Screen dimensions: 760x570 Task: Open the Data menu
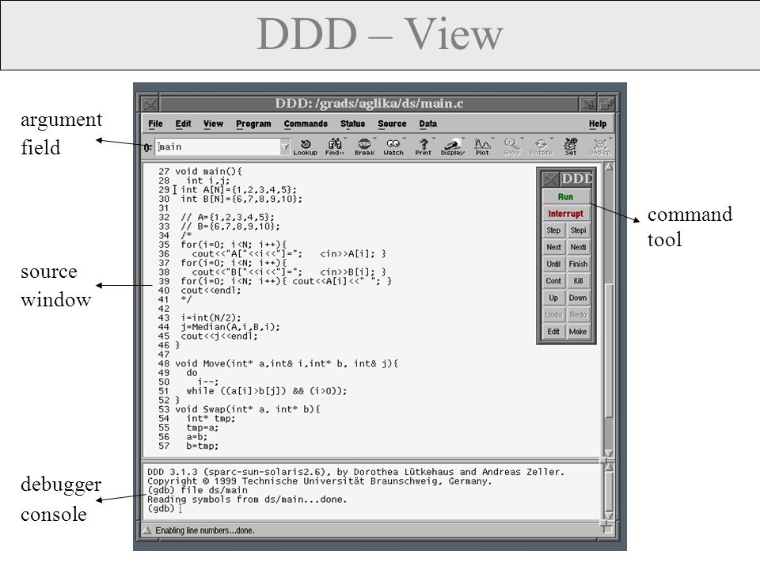coord(428,123)
